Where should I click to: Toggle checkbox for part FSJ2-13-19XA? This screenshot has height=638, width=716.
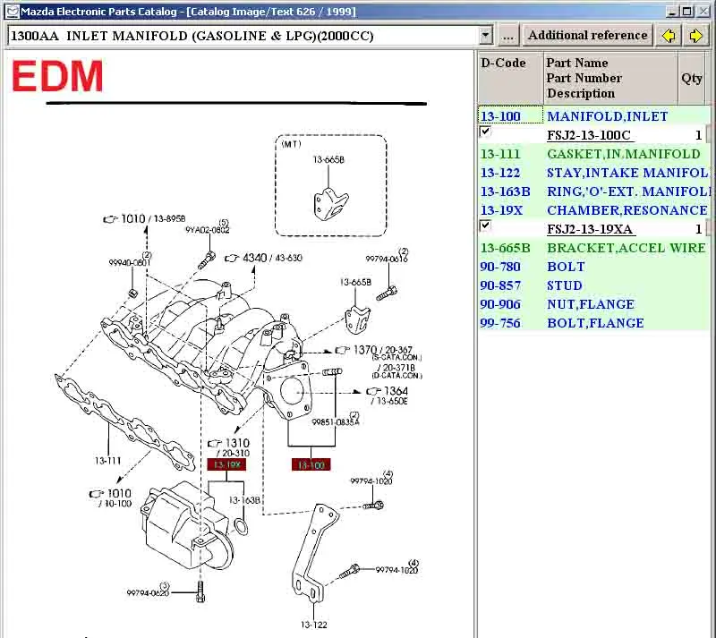pyautogui.click(x=485, y=225)
